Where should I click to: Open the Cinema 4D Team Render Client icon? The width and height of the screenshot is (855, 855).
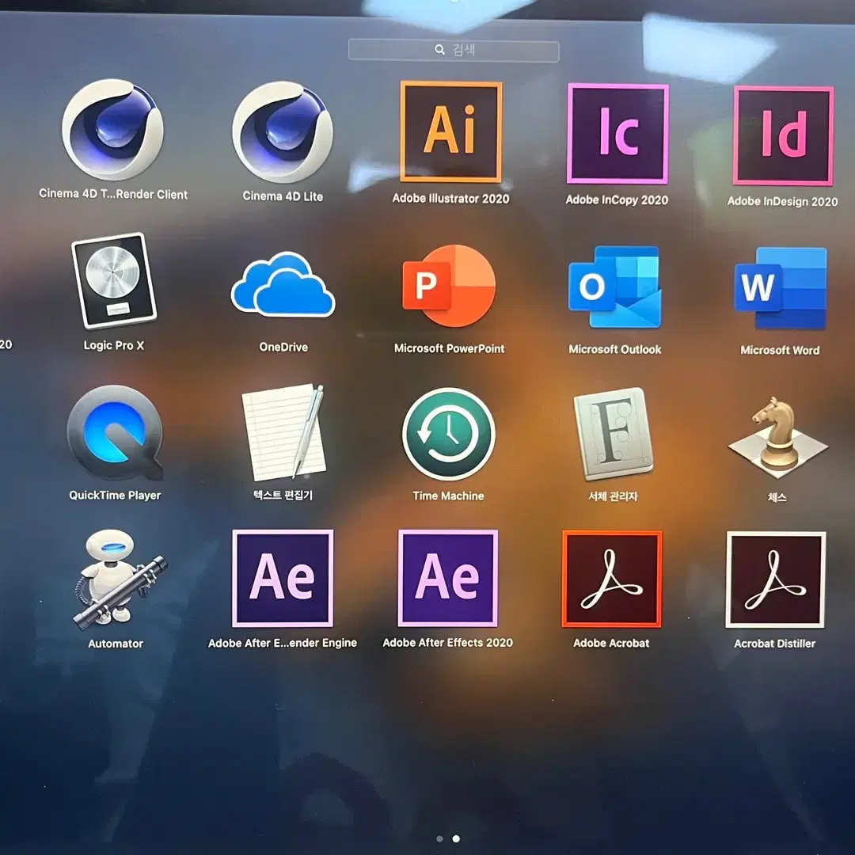coord(113,129)
